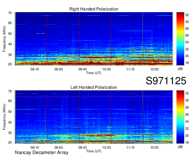
Task: Click the bottom color scale bar
Action: pos(180,117)
